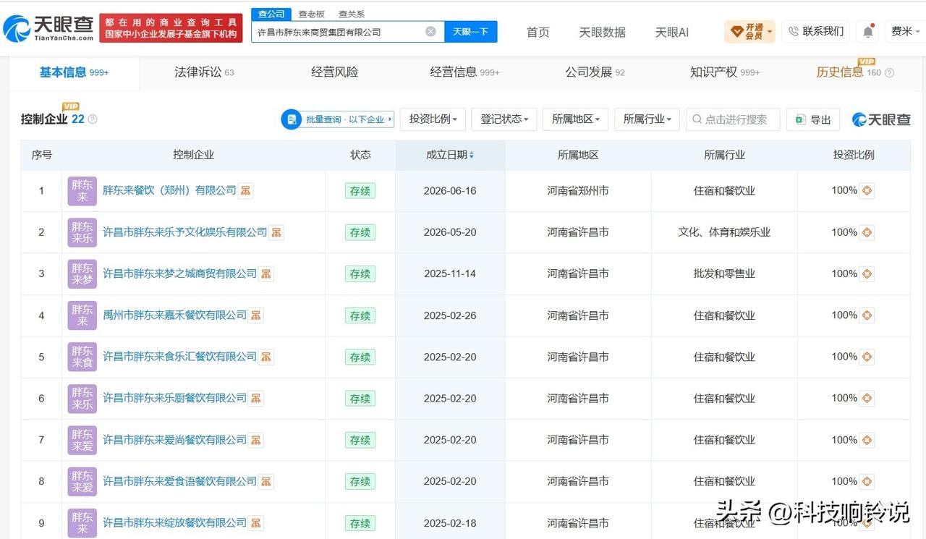Open the notification bell
The height and width of the screenshot is (539, 926).
[868, 32]
